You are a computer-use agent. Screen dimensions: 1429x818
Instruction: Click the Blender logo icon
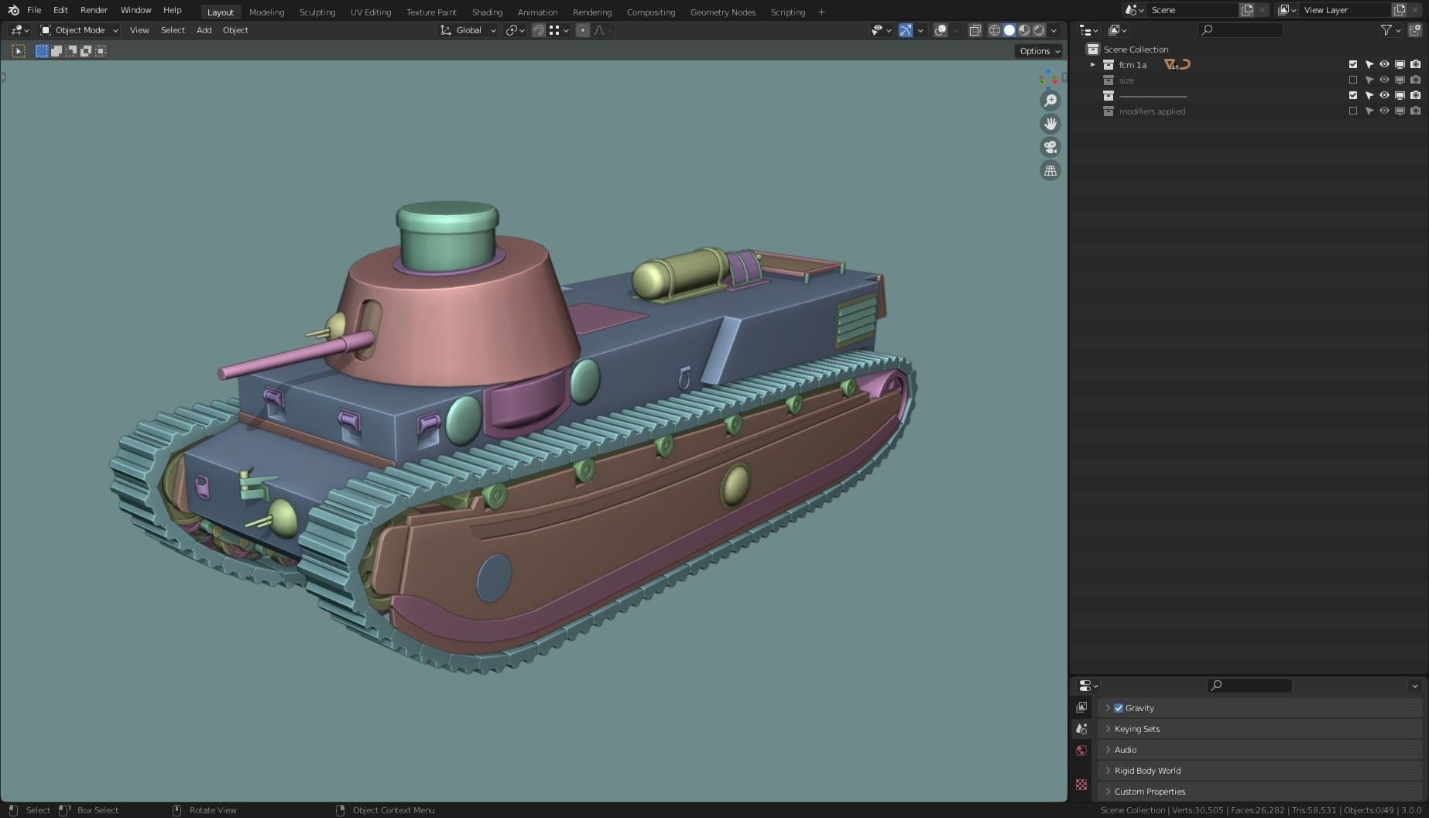pyautogui.click(x=13, y=10)
